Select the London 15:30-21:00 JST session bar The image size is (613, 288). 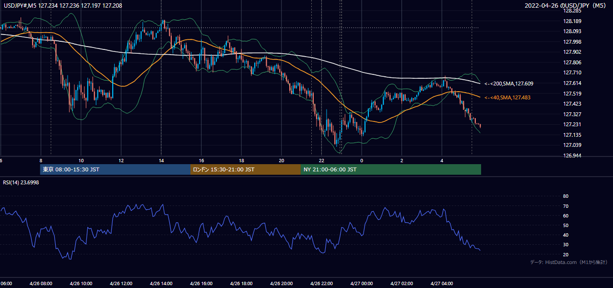[246, 169]
